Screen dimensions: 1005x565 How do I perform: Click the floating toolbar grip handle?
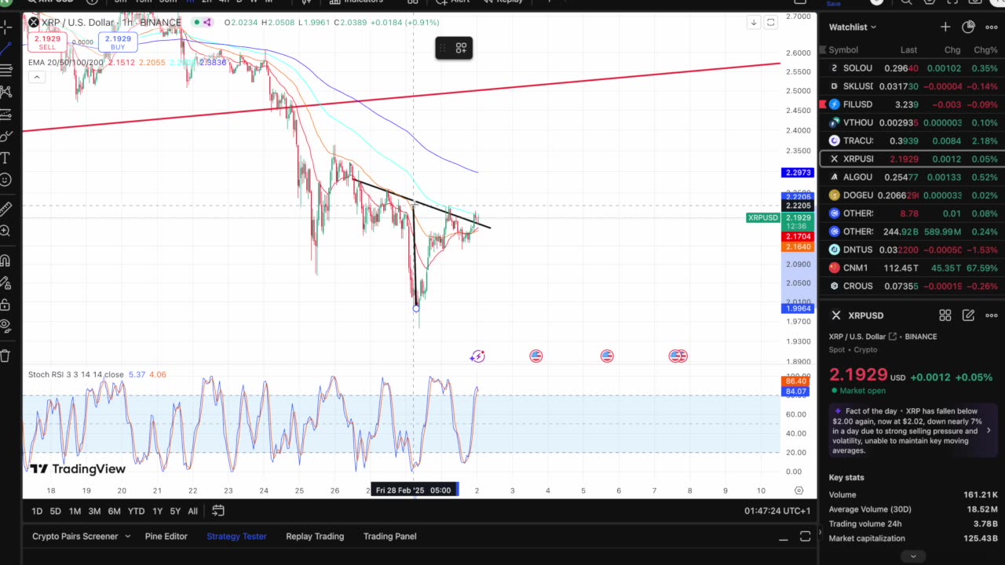[442, 48]
